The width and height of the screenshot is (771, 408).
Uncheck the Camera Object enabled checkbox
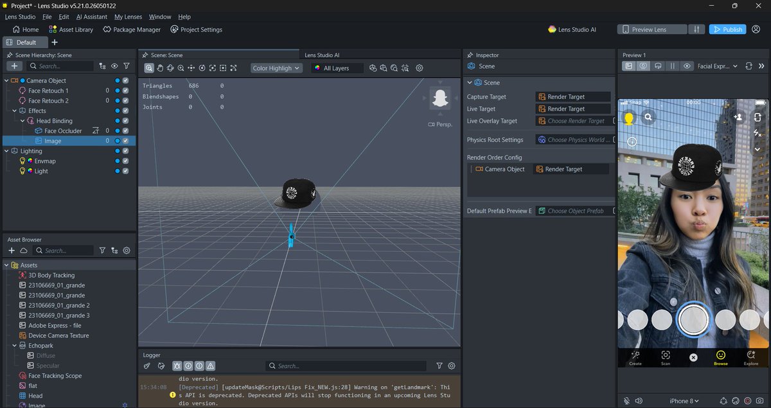pos(126,81)
